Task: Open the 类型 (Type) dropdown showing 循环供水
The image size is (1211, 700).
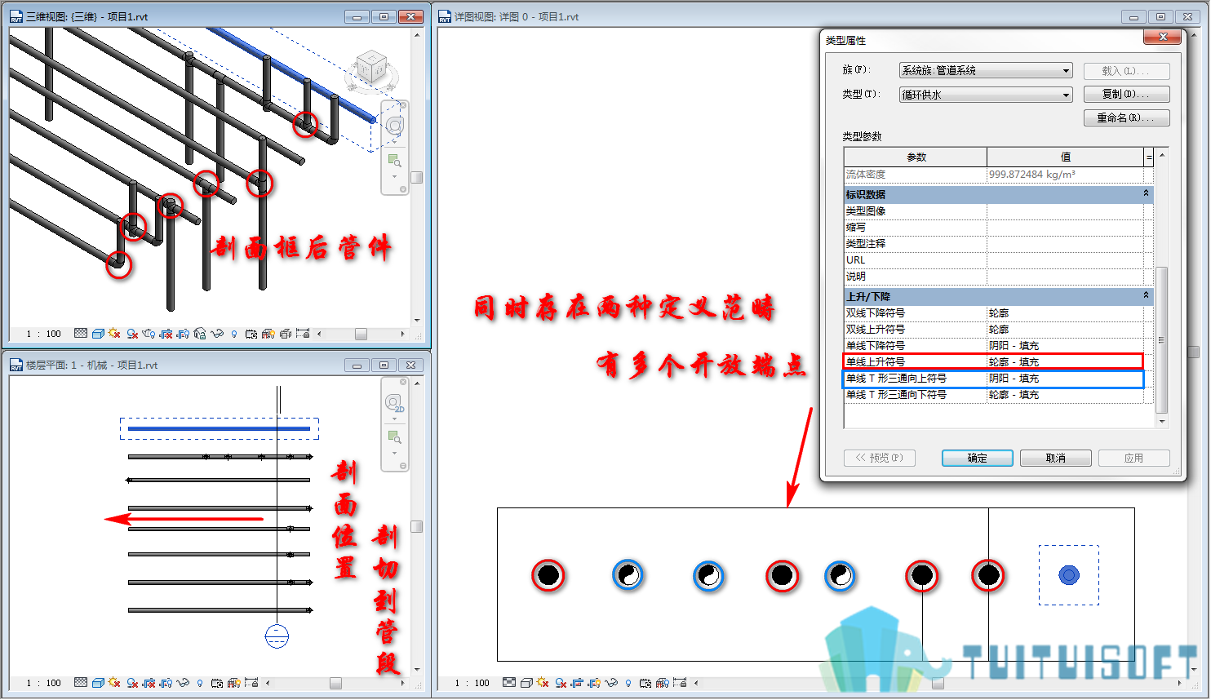Action: [986, 95]
